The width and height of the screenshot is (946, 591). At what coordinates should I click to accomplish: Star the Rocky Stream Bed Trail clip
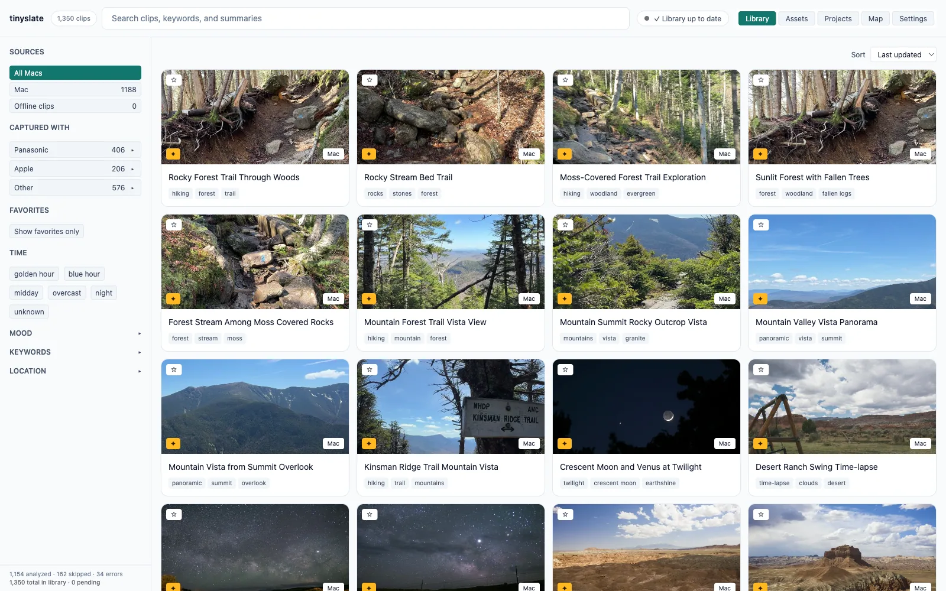coord(370,80)
